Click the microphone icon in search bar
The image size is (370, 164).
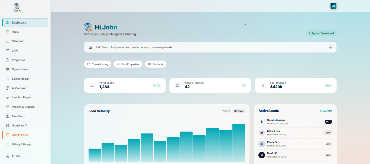[330, 47]
